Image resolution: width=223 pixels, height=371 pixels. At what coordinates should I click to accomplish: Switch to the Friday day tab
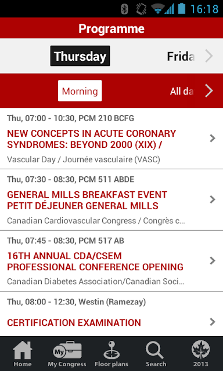(181, 56)
